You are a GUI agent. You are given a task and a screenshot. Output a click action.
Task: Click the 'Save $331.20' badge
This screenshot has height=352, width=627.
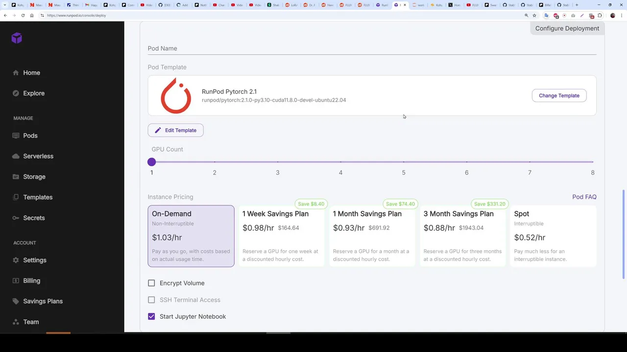click(490, 204)
